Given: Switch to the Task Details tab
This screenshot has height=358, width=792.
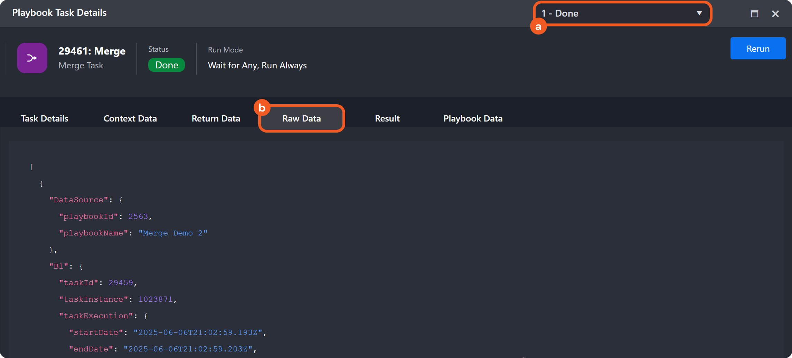Looking at the screenshot, I should (45, 118).
